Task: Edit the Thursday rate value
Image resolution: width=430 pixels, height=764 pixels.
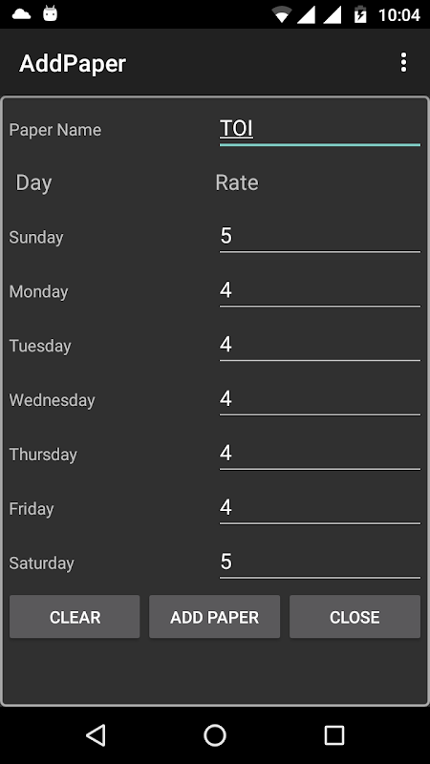Action: point(320,455)
